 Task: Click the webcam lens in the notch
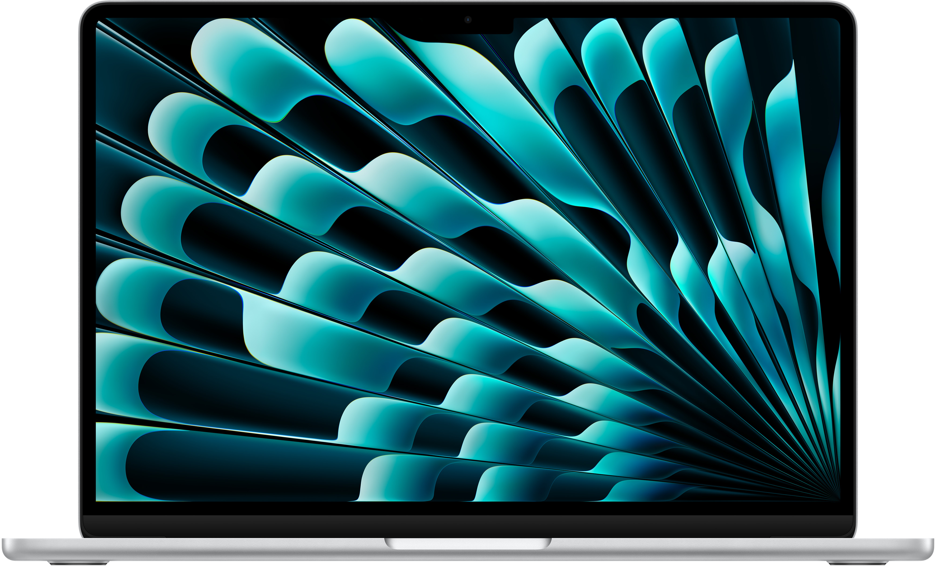coord(468,20)
